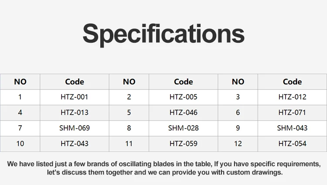Click the number 11 cell
This screenshot has height=185, width=327.
tap(129, 144)
